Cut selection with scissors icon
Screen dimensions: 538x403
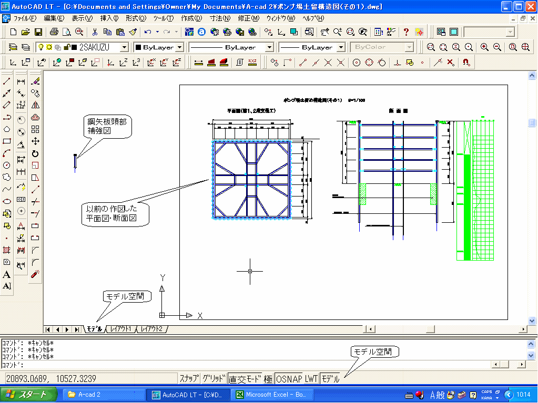[x=95, y=32]
